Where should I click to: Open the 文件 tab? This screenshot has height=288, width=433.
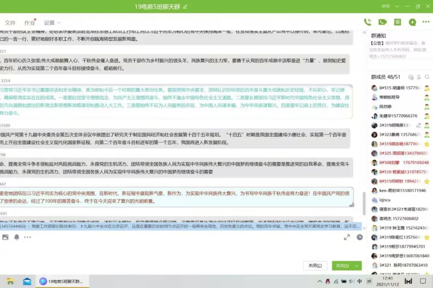[x=10, y=23]
